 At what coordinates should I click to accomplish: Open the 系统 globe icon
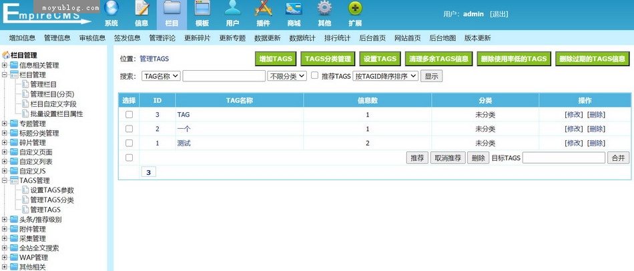tap(111, 8)
